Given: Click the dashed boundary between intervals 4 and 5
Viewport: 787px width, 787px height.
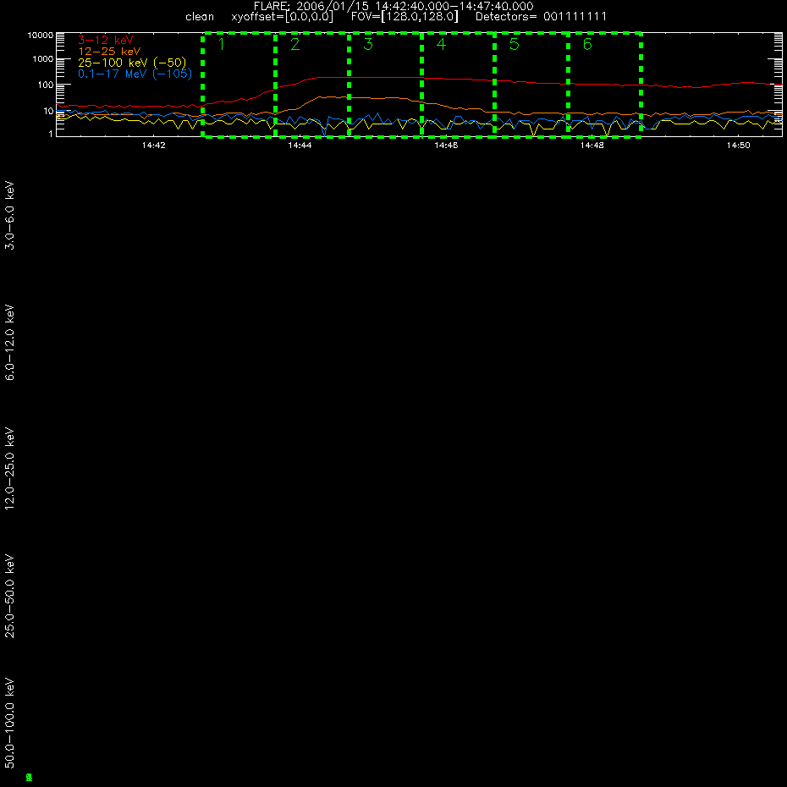Looking at the screenshot, I should [495, 85].
